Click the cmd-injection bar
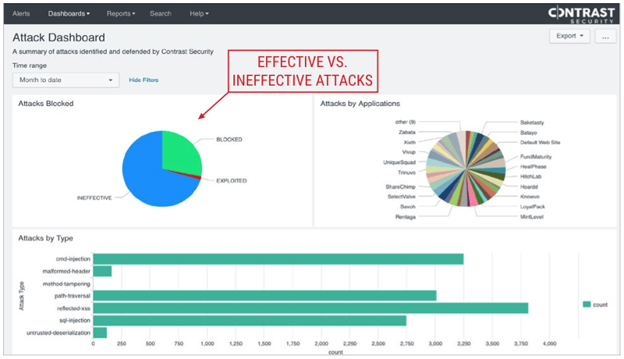624x359 pixels. tap(278, 258)
